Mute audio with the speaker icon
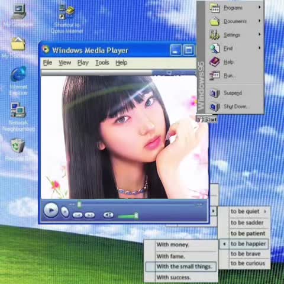Viewport: 284px width, 284px height. pos(108,215)
